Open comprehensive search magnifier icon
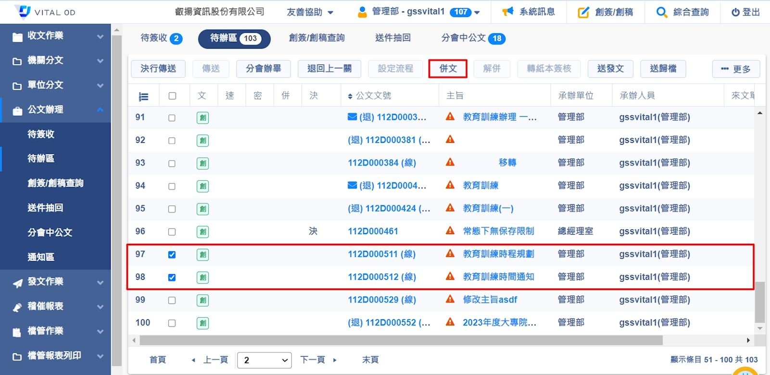This screenshot has width=770, height=375. pyautogui.click(x=662, y=12)
